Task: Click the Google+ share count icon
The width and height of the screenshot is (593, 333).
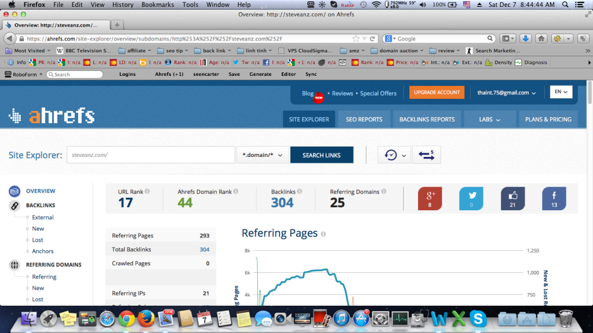Action: pyautogui.click(x=430, y=199)
